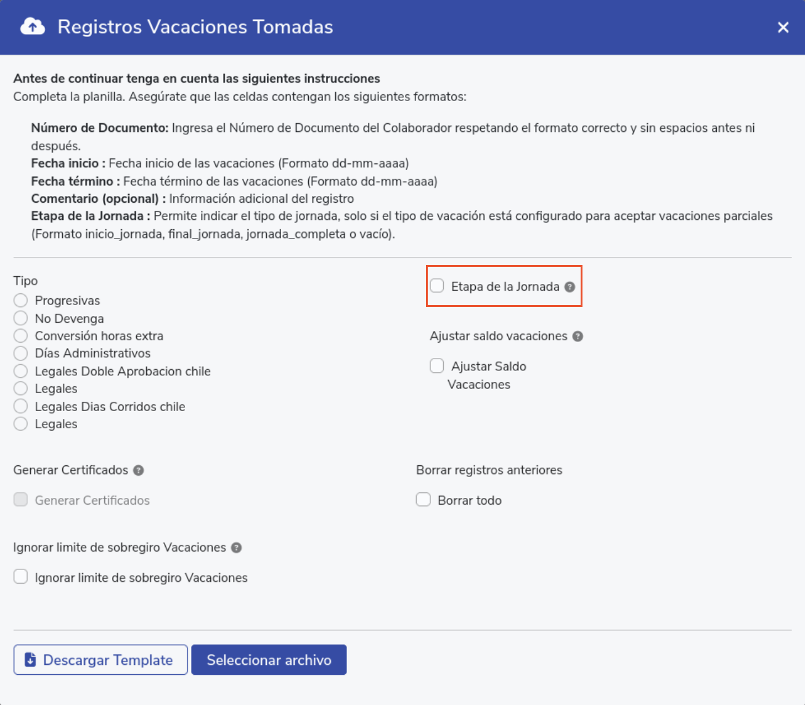Enable the Etapa de la Jornada checkbox
This screenshot has height=705, width=805.
(437, 286)
